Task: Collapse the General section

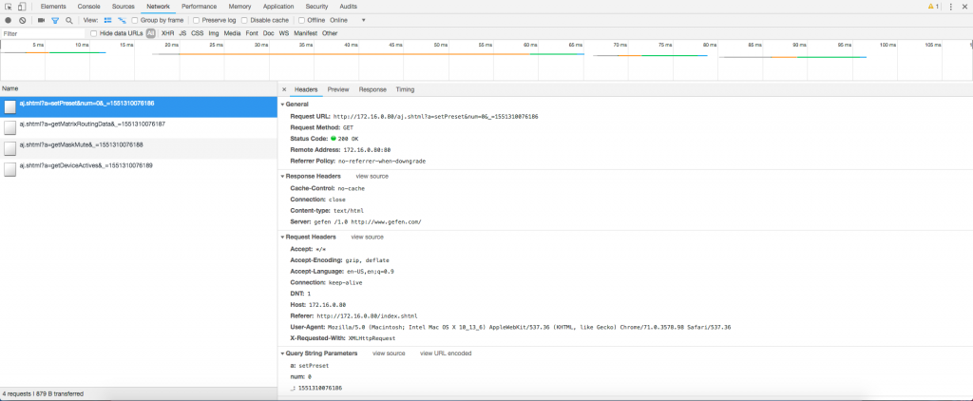Action: [x=285, y=104]
